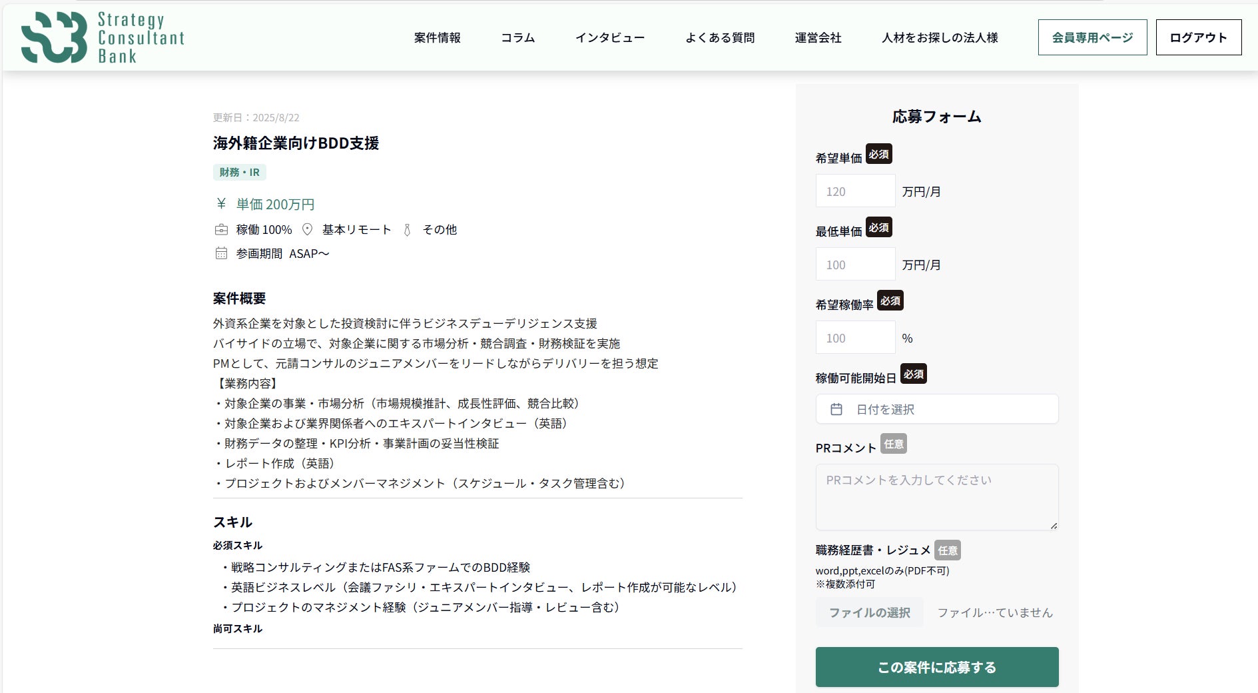Focus the 最低単価 input field
This screenshot has width=1258, height=693.
point(855,265)
